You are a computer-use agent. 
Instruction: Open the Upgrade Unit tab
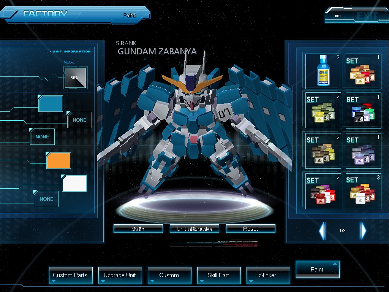pyautogui.click(x=120, y=275)
